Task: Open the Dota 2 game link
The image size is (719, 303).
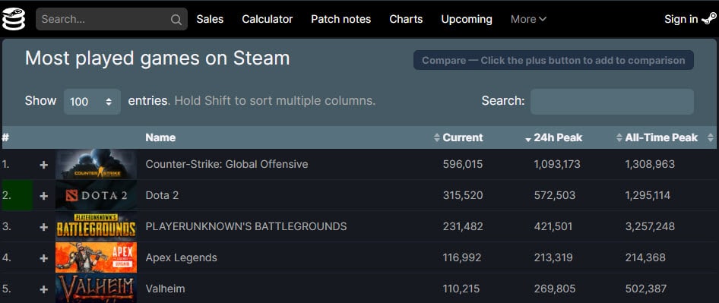Action: coord(162,195)
